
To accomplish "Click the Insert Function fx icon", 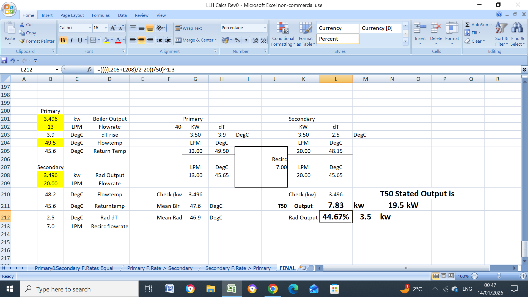I will click(90, 70).
